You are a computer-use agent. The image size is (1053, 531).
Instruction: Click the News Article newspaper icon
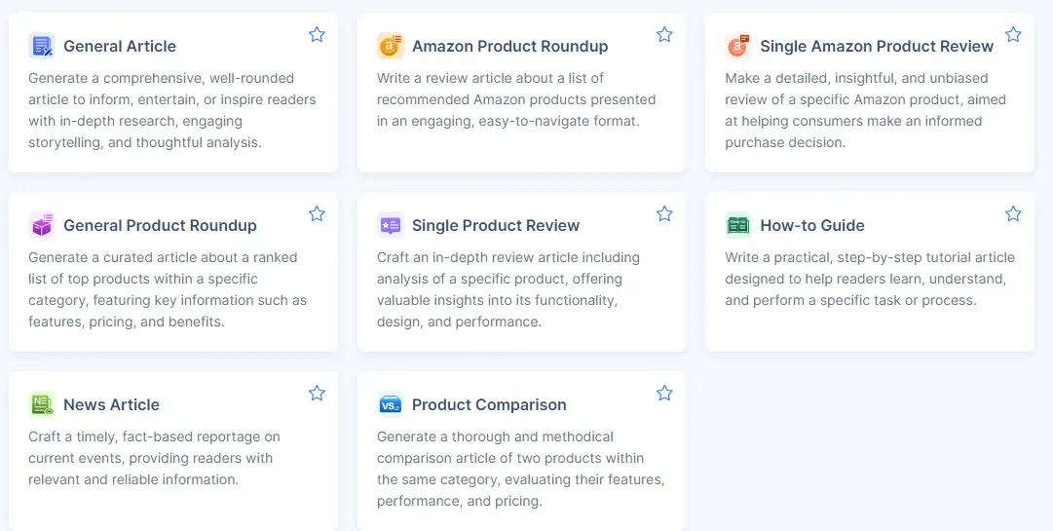42,404
